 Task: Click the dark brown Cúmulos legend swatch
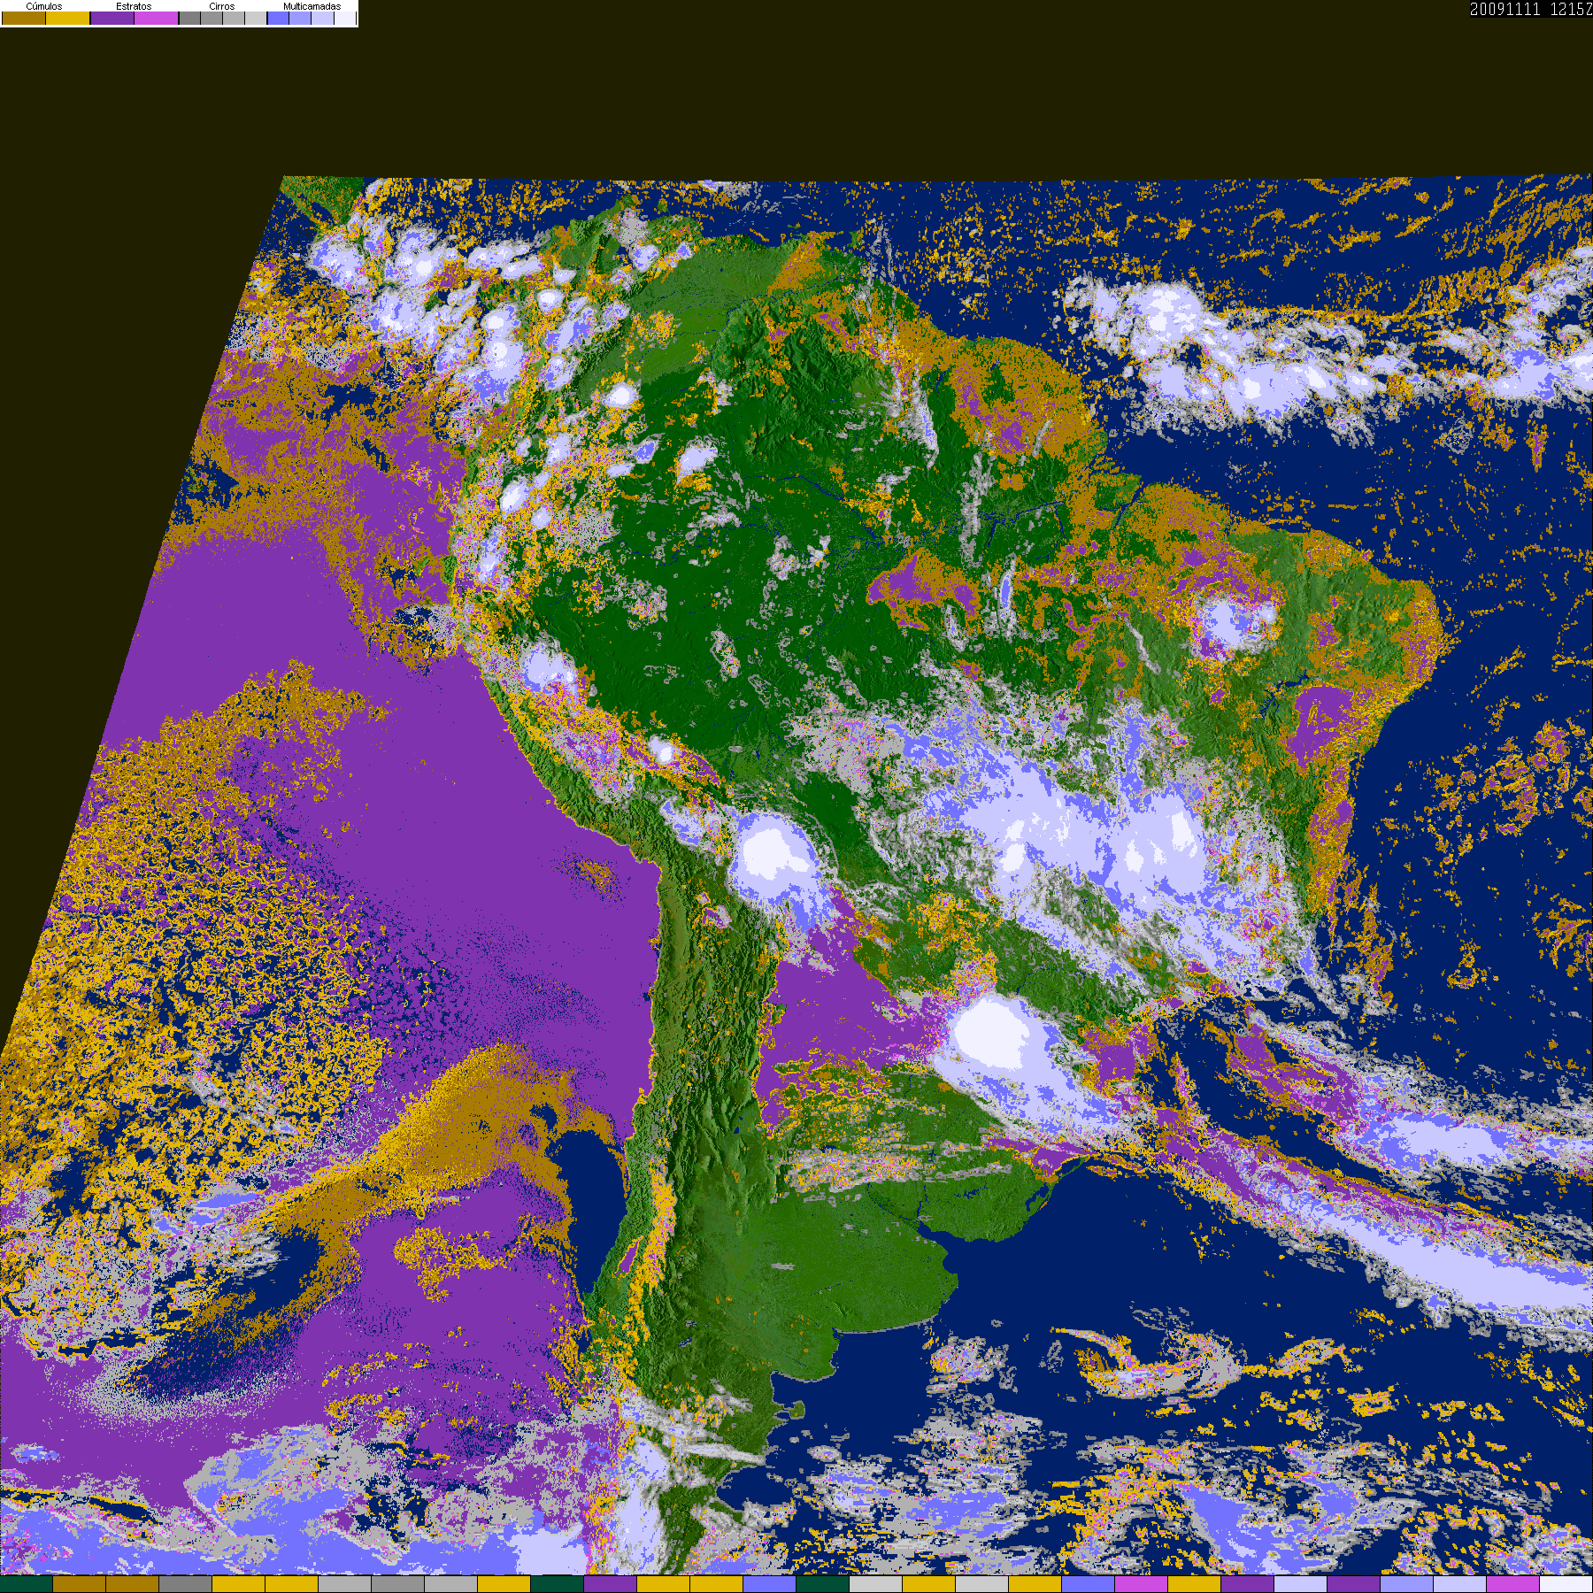coord(24,18)
